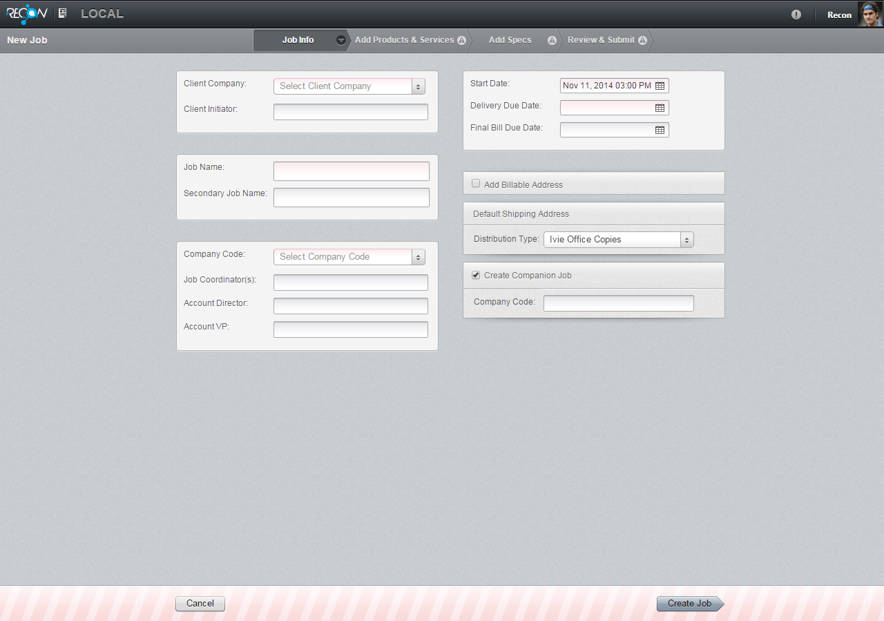Click into the Job Coordinator(s) field
Image resolution: width=884 pixels, height=621 pixels.
click(351, 283)
